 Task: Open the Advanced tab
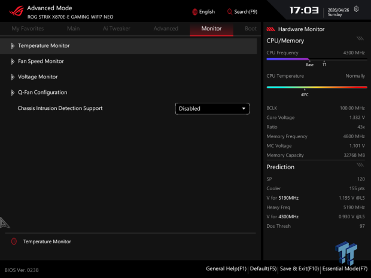166,29
